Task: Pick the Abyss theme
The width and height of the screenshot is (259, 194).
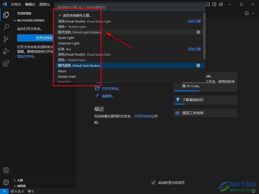Action: click(x=130, y=71)
